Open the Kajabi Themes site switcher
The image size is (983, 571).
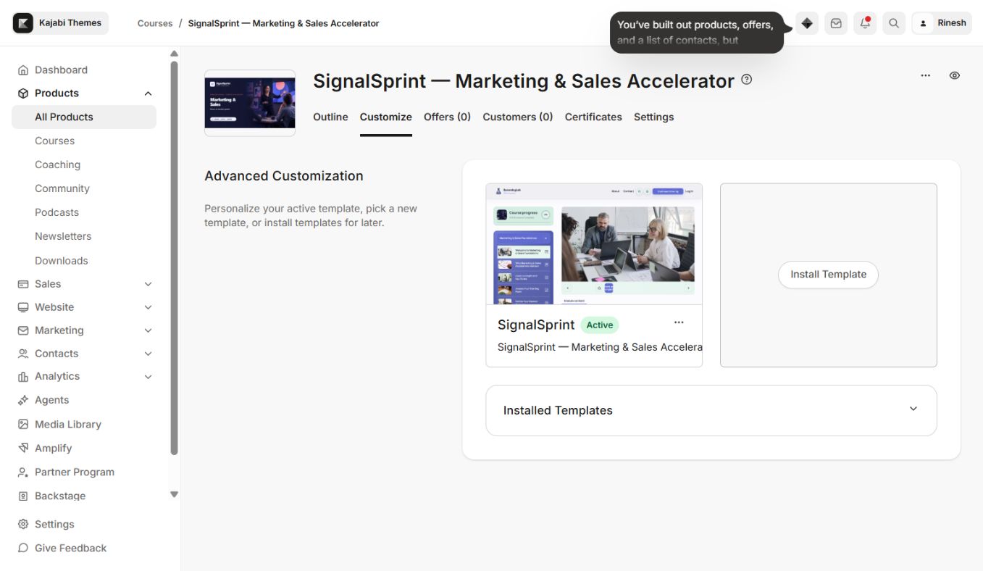(60, 23)
